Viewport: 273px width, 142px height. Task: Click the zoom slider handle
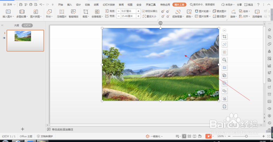click(246, 136)
